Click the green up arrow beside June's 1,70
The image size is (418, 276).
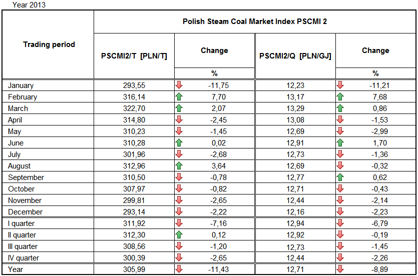point(340,143)
